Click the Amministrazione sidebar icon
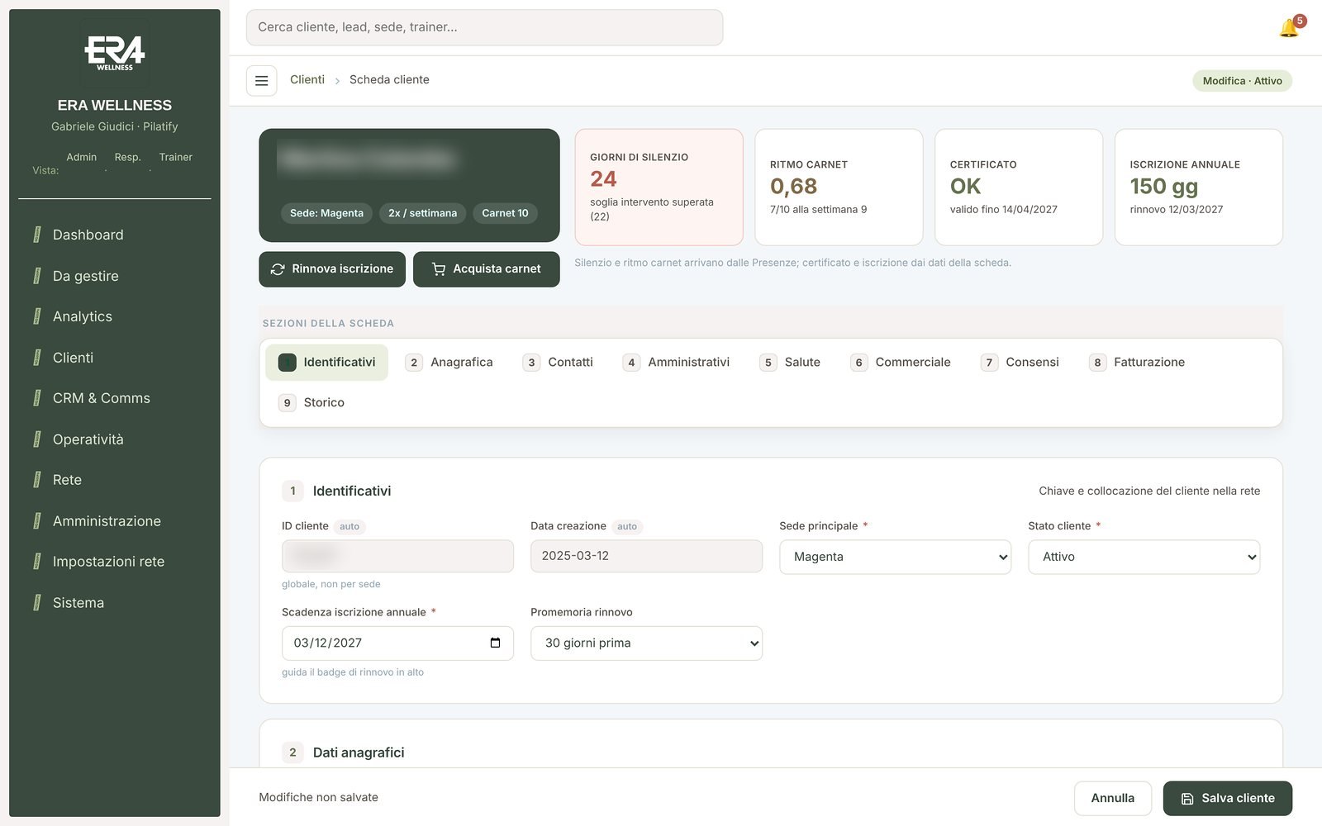 (x=36, y=521)
